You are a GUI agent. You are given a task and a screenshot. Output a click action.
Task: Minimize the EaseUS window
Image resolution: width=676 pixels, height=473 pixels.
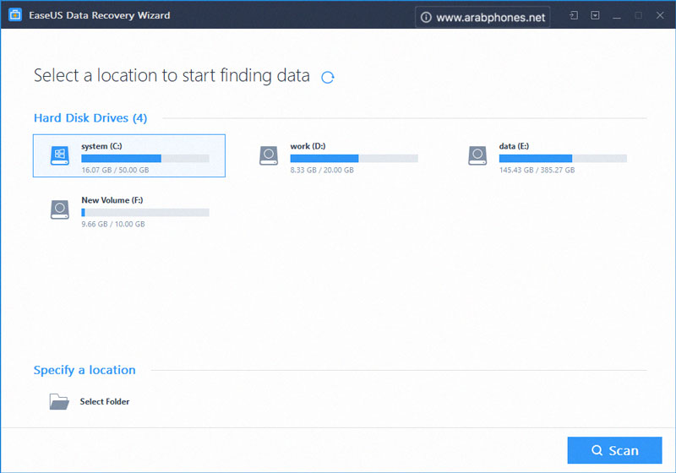pos(618,15)
